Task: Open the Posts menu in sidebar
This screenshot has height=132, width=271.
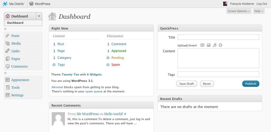Action: 15,36
